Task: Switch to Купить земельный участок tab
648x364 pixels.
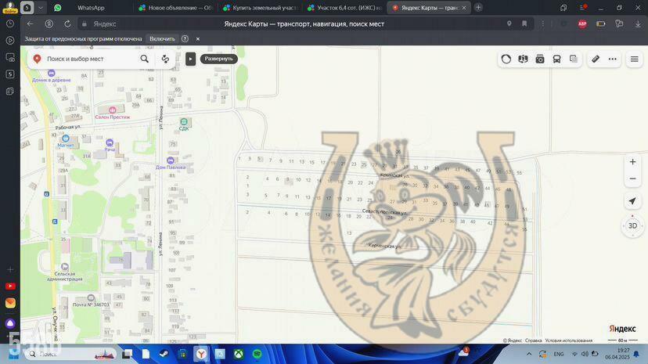Action: coord(261,8)
